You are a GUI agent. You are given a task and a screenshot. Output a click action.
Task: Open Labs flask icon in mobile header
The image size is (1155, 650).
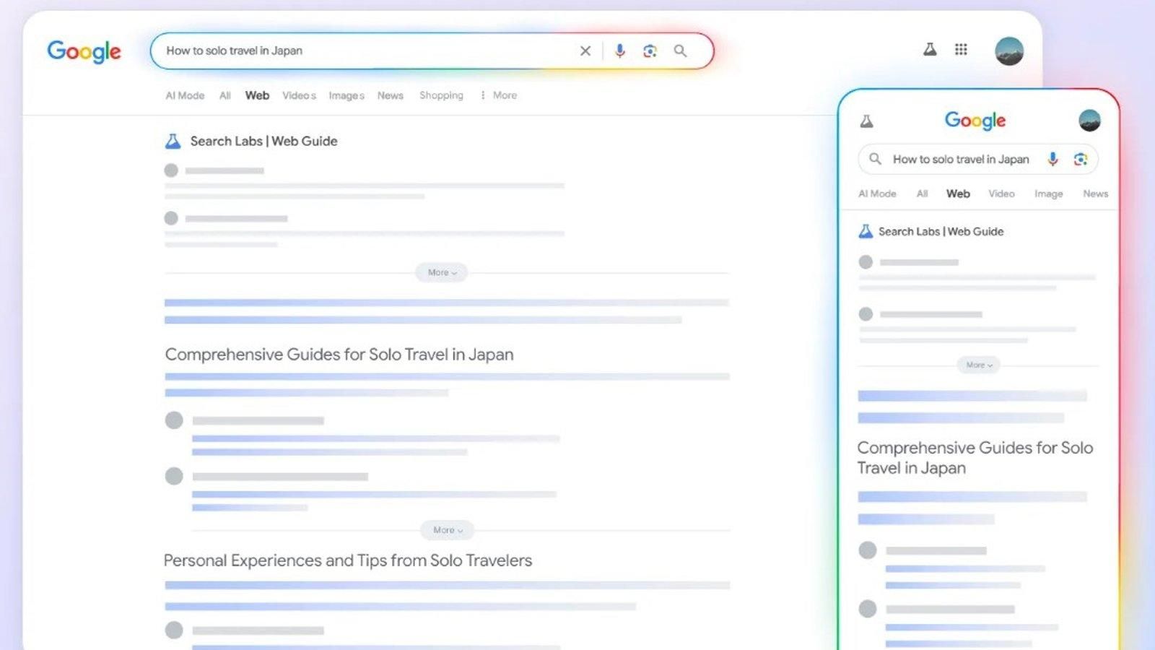click(866, 121)
